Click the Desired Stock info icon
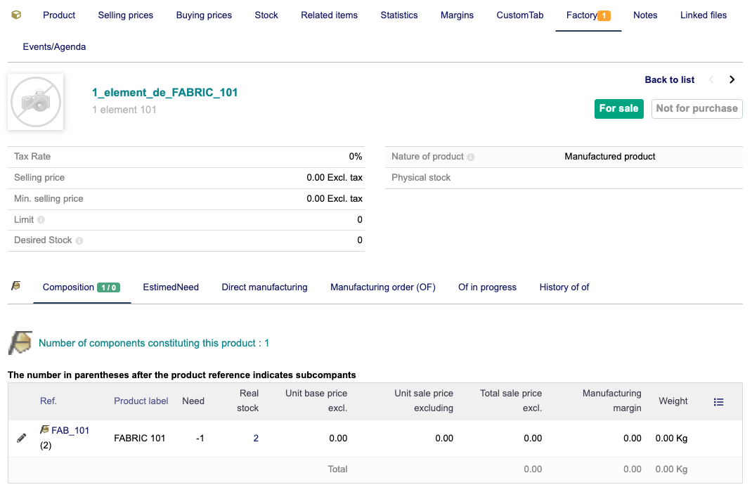 pyautogui.click(x=79, y=240)
